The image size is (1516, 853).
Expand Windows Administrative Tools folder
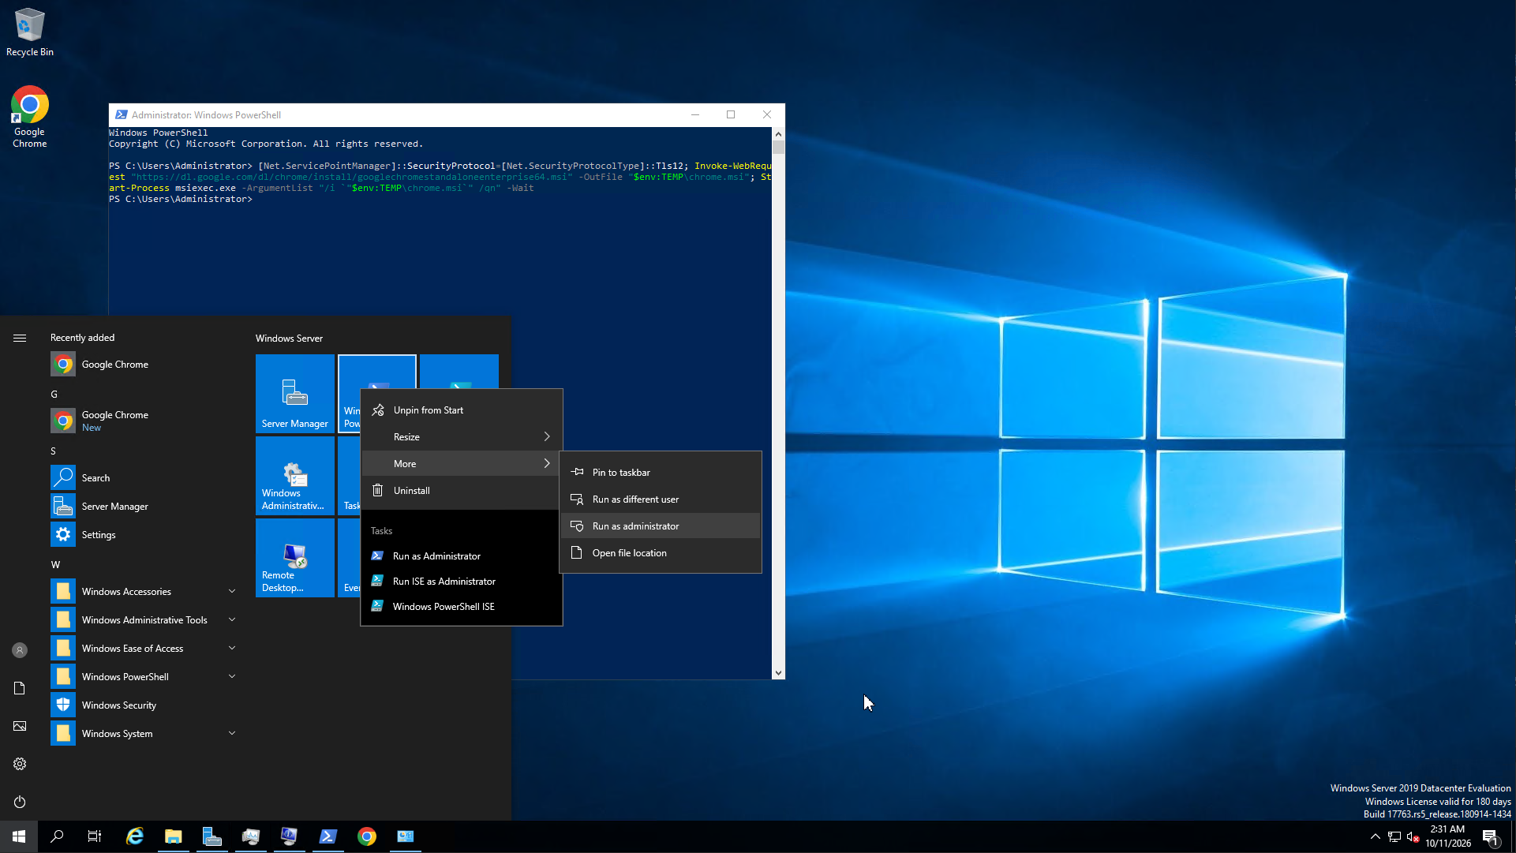coord(142,620)
